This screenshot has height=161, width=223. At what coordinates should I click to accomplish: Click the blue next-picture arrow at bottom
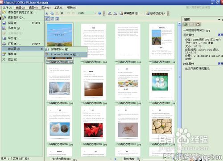(x=115, y=159)
